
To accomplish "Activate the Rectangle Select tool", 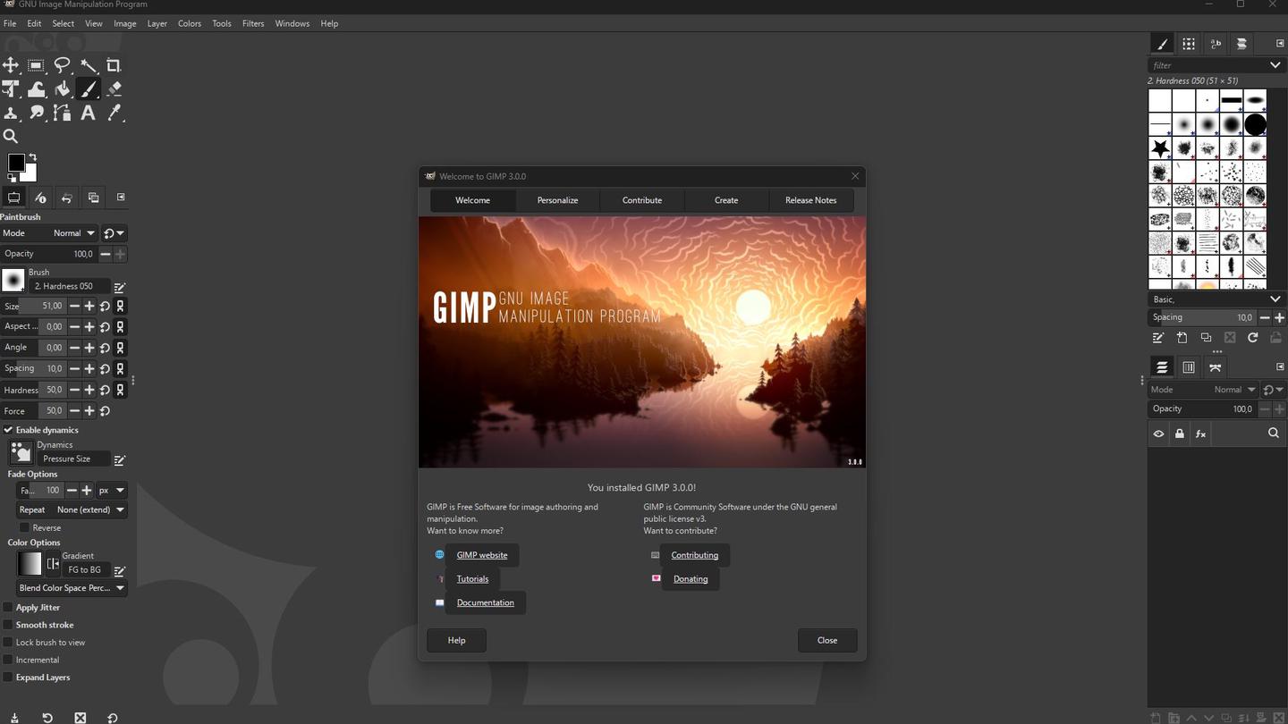I will 36,64.
